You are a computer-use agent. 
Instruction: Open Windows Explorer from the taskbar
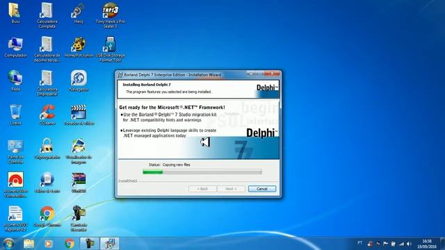coord(29,244)
